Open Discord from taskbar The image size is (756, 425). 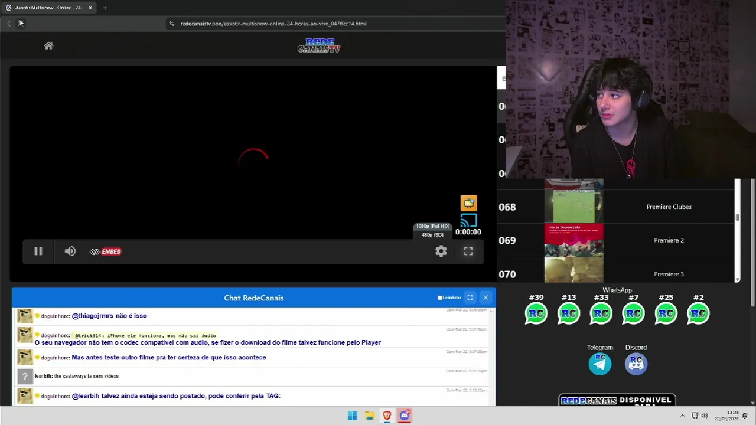click(405, 416)
